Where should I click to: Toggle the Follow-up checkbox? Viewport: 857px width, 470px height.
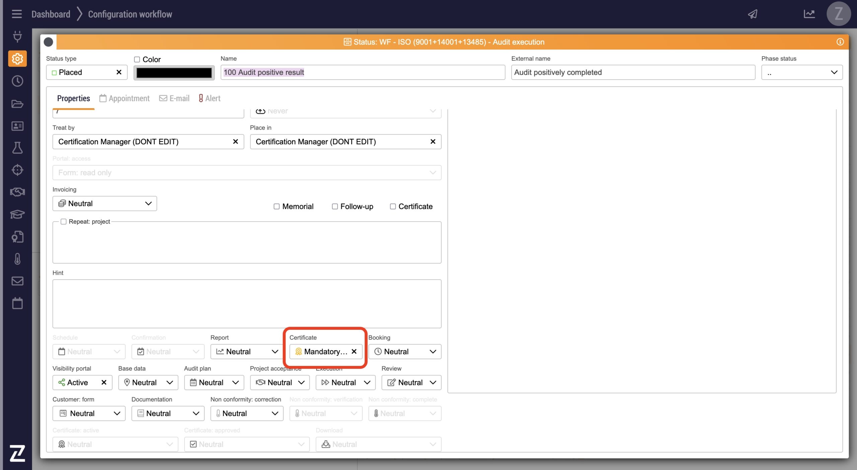(335, 207)
